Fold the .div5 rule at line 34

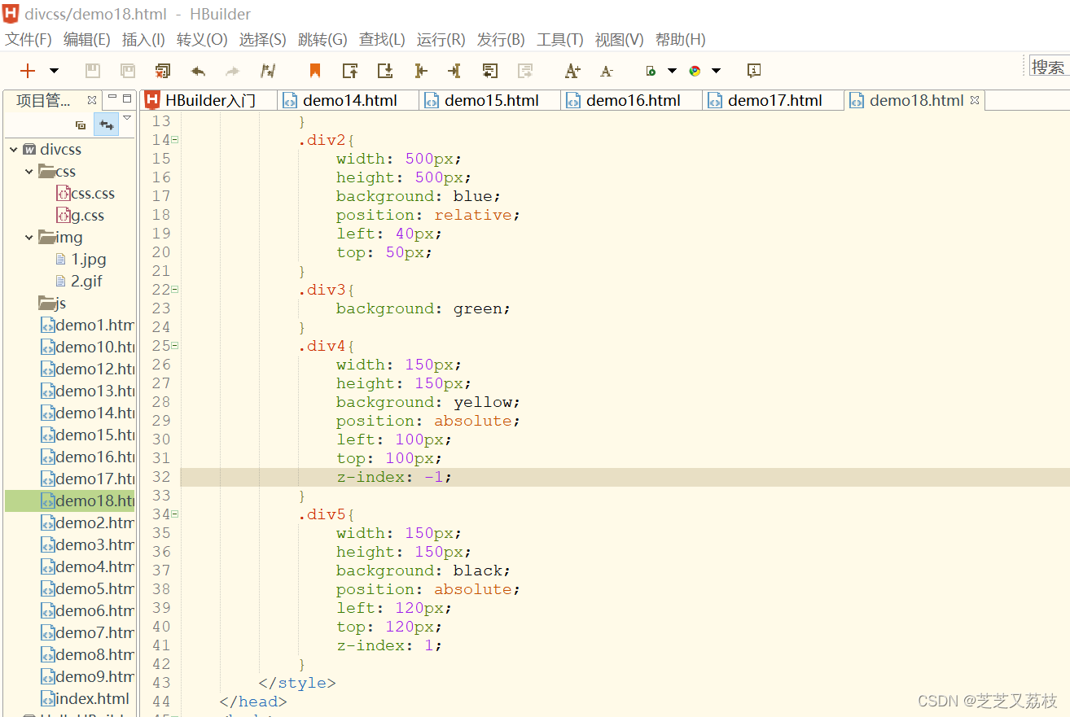tap(175, 514)
